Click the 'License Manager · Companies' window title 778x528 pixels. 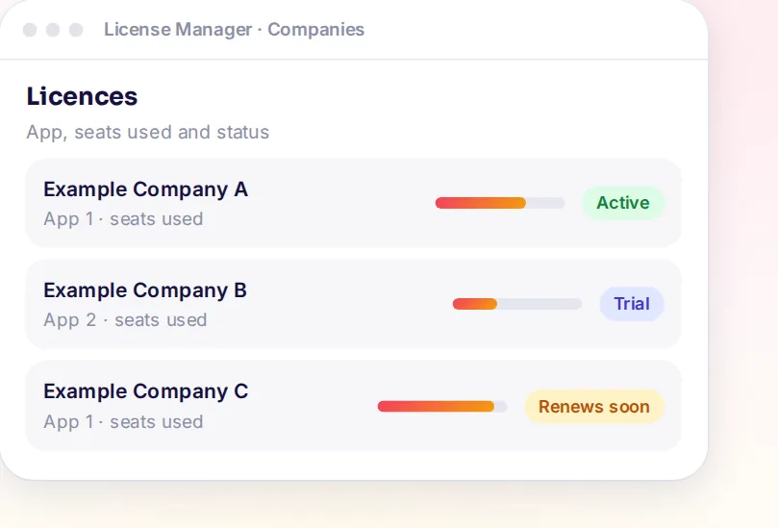click(234, 29)
